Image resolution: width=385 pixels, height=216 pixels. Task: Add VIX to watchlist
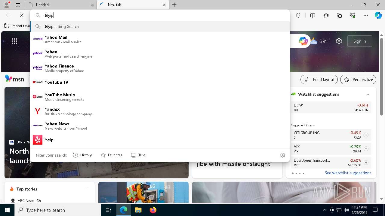coord(366,149)
